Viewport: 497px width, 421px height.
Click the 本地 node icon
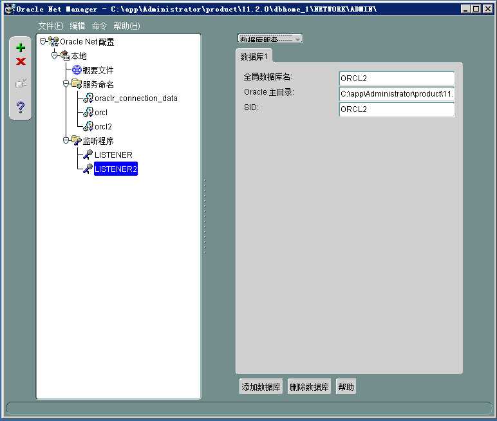[65, 56]
